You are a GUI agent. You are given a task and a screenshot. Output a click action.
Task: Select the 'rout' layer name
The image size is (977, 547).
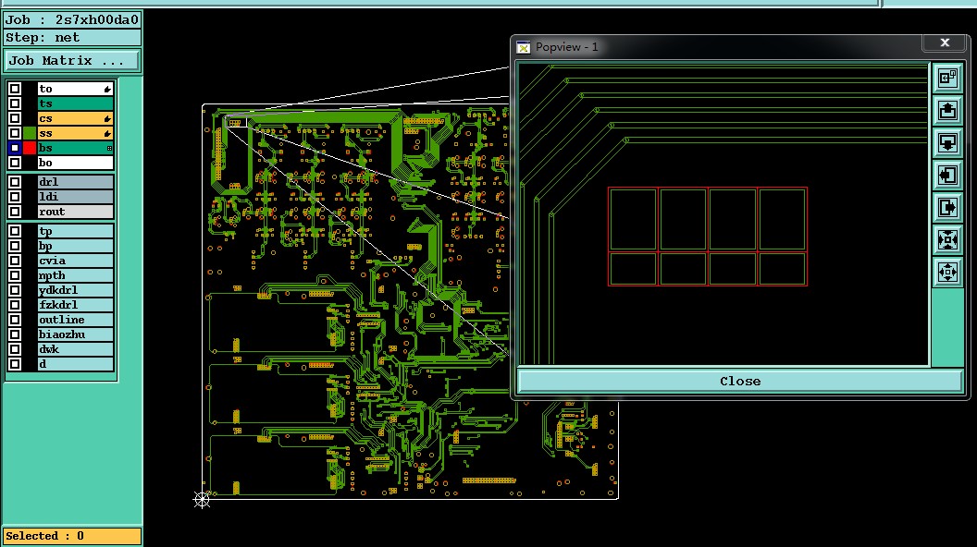point(75,212)
